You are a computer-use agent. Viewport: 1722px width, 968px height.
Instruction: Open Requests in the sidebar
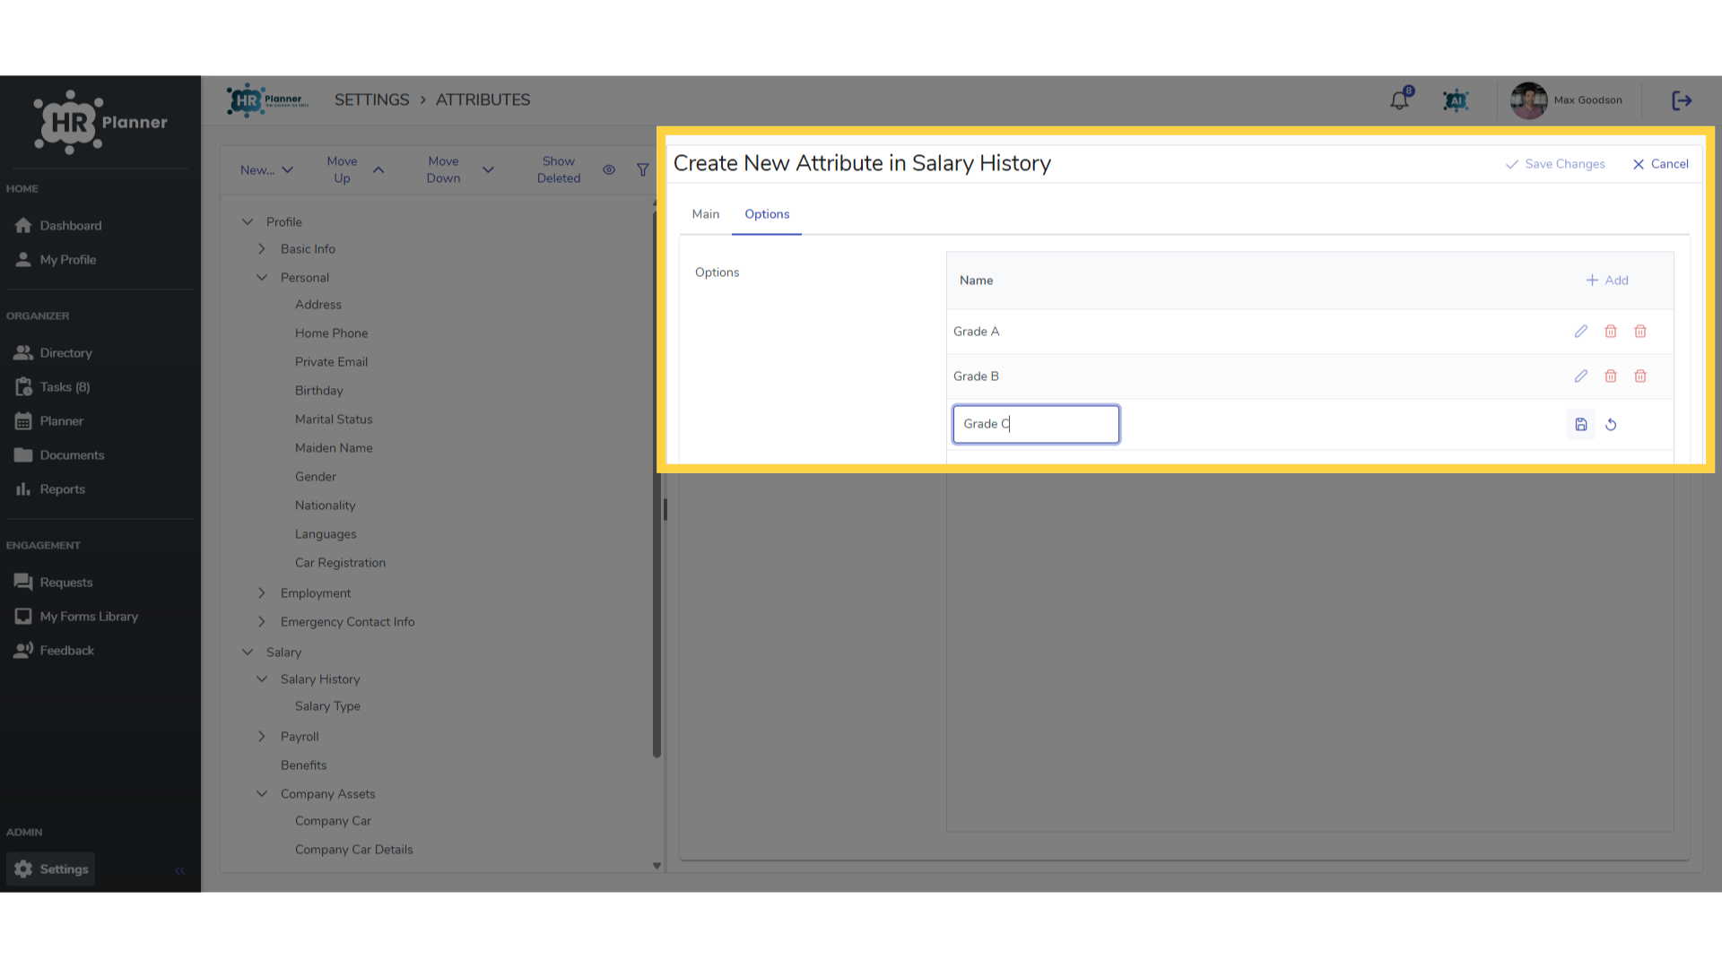coord(53,583)
